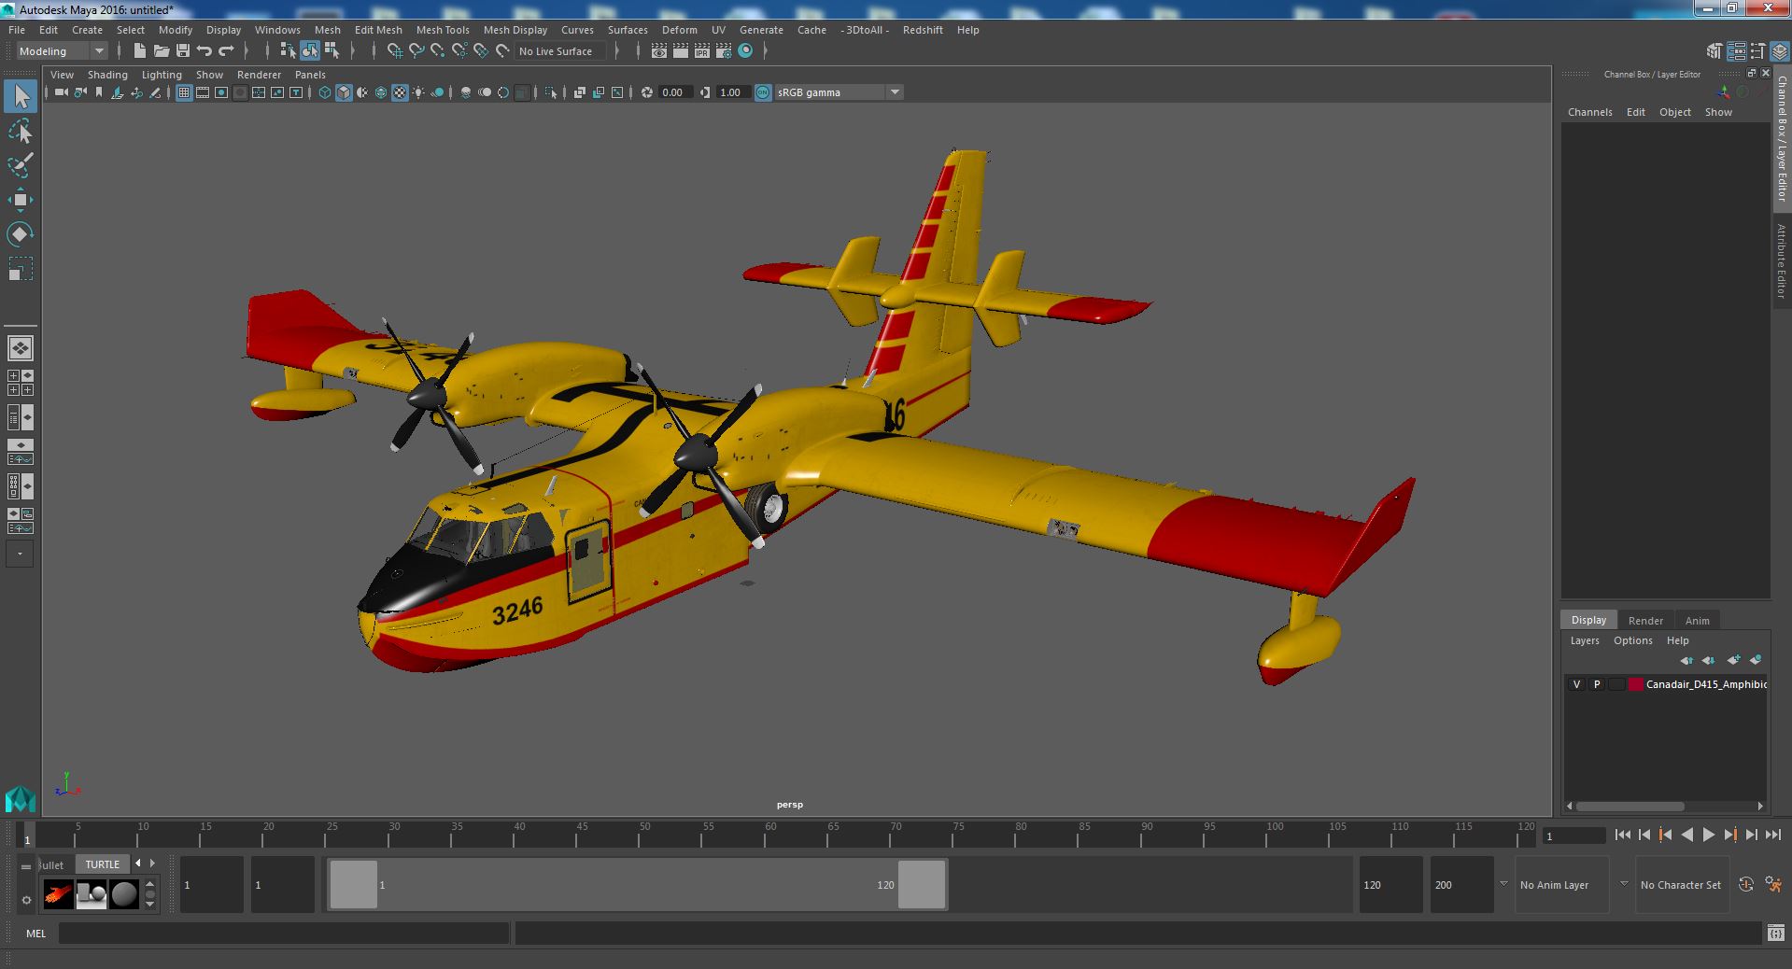Select by hierarchy mode icon
1792x969 pixels.
tap(289, 51)
